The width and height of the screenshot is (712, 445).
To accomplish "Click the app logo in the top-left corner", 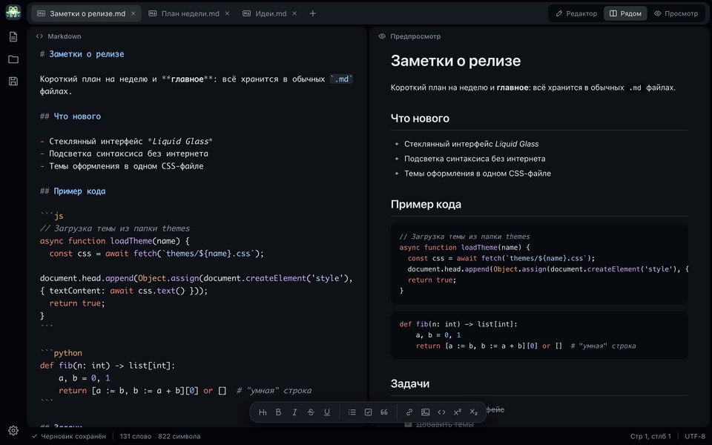I will pos(13,13).
